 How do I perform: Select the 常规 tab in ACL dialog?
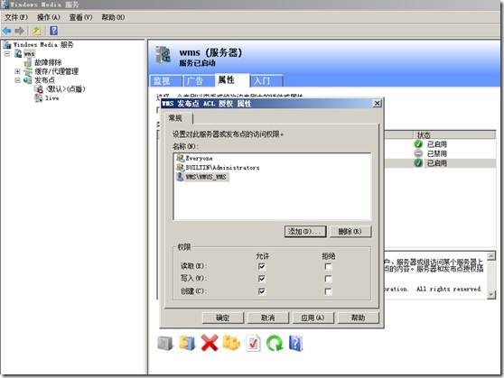coord(179,118)
